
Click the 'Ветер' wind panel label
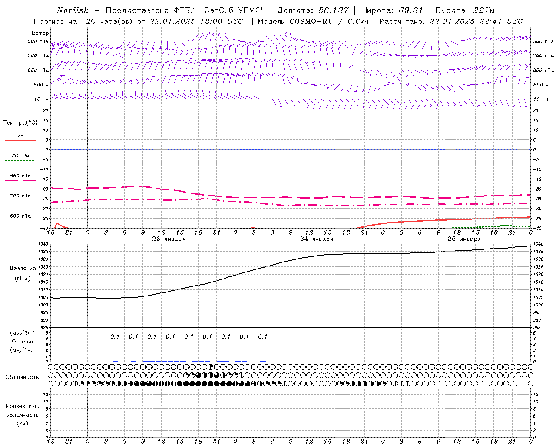coord(40,33)
